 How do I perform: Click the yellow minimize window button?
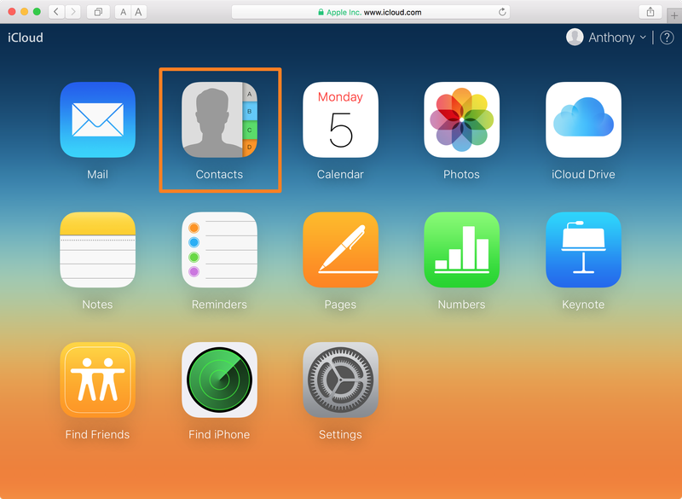pos(25,12)
